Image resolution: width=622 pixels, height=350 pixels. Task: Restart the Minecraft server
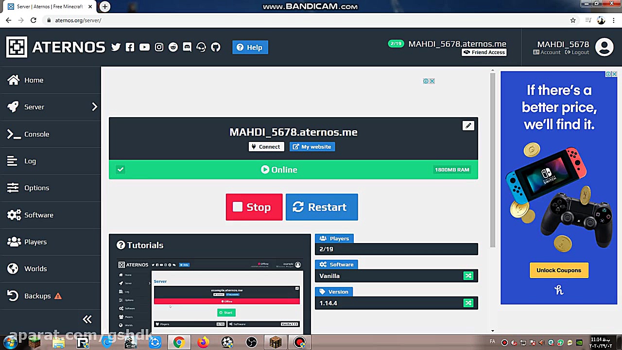pyautogui.click(x=322, y=207)
